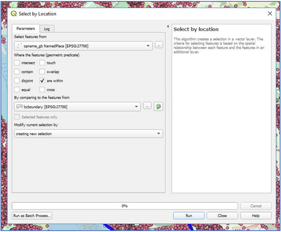Click 'Where the features (geometric predicate)' label
This screenshot has height=232, width=281.
[47, 55]
